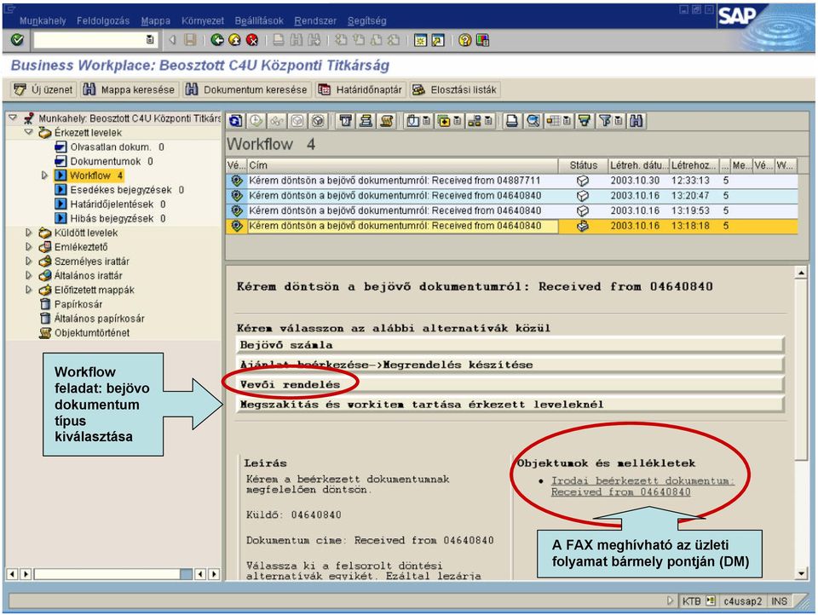Click the work item icon of the 12:33:13 row

point(237,181)
